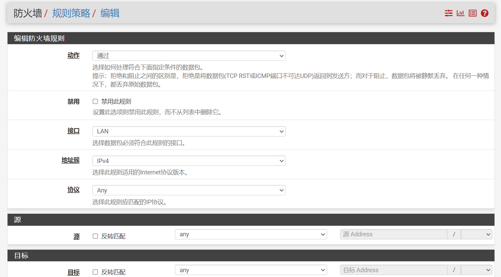
Task: Open the source type dropdown showing any
Action: [251, 234]
